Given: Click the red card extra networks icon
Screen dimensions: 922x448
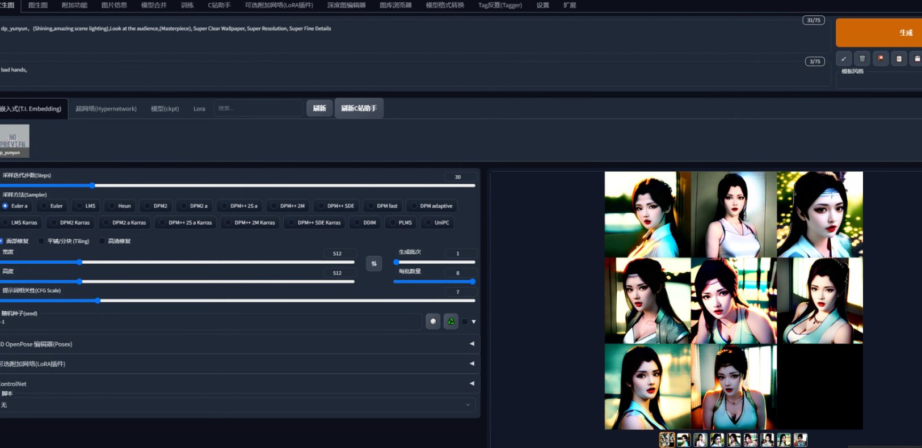Looking at the screenshot, I should click(881, 58).
